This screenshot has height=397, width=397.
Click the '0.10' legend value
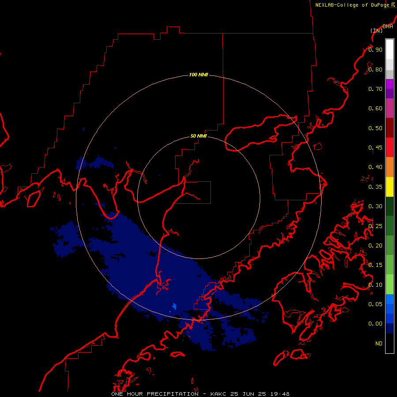(375, 285)
